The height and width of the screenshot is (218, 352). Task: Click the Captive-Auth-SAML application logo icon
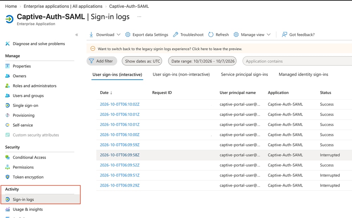pyautogui.click(x=10, y=19)
